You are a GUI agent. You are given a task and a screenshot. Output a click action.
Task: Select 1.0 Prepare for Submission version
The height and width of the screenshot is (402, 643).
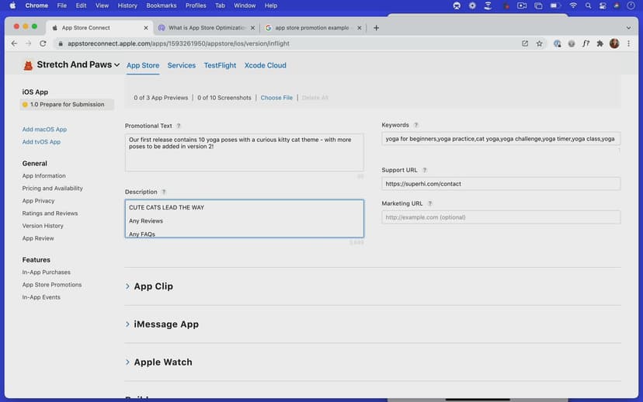coord(67,105)
